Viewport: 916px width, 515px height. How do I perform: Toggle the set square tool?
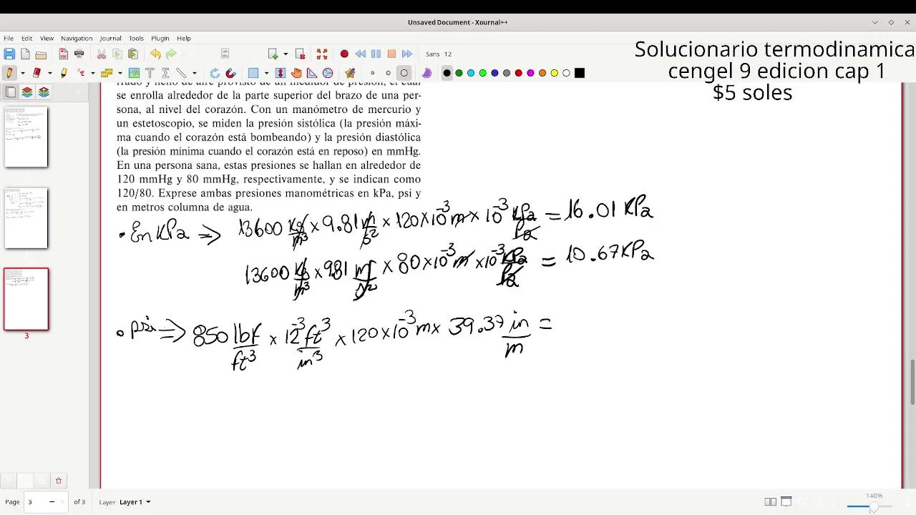click(x=312, y=73)
